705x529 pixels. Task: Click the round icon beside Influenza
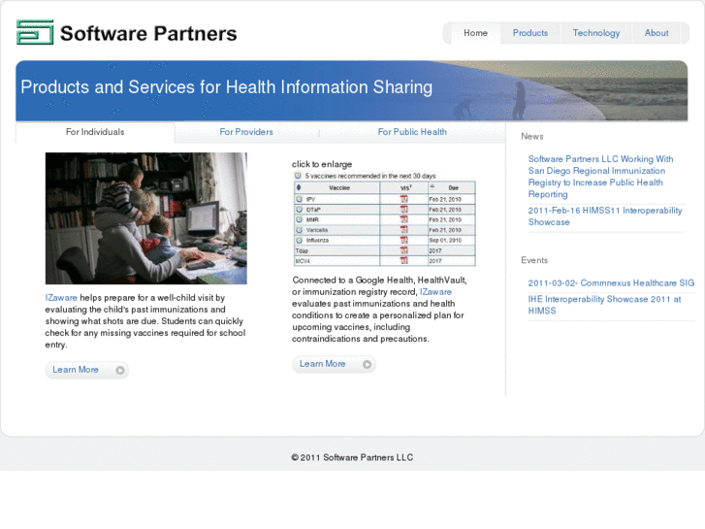click(x=299, y=241)
